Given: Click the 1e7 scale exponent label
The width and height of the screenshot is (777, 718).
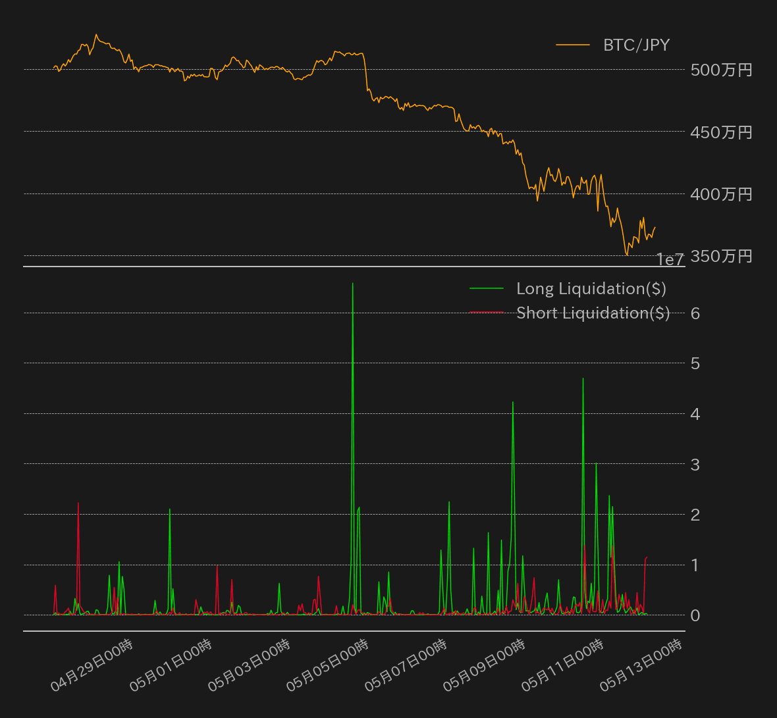Looking at the screenshot, I should click(670, 260).
